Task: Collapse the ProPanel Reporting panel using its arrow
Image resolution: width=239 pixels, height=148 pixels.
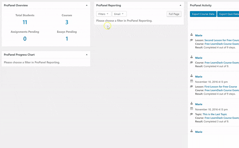Action: (180, 5)
